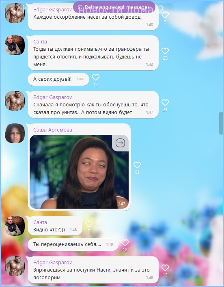Viewport: 224px width, 287px height.
Task: Open Edgar Gasparov's avatar at the bottom message
Action: click(15, 266)
